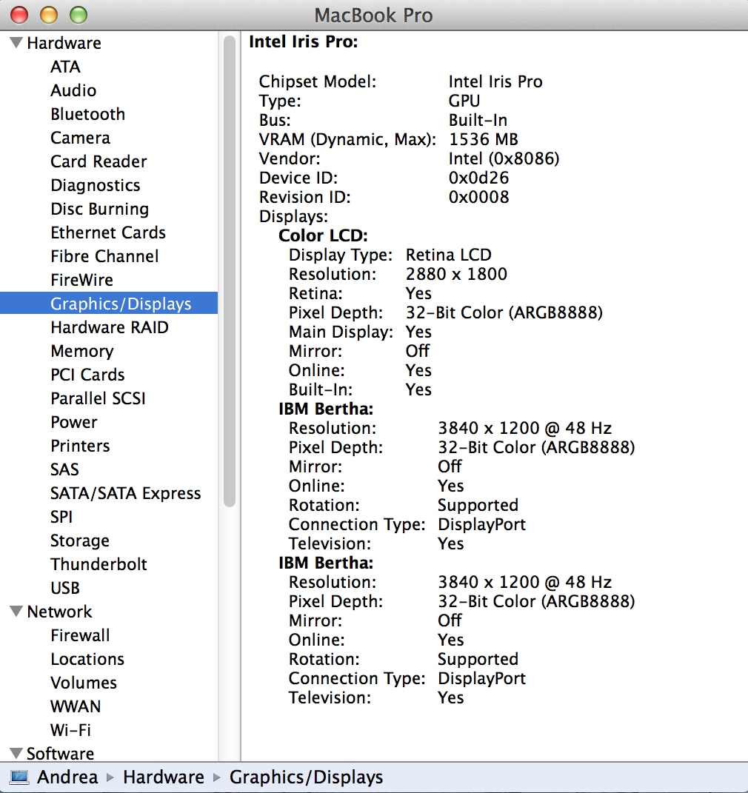Select the SPI entry
The image size is (748, 793).
[61, 517]
